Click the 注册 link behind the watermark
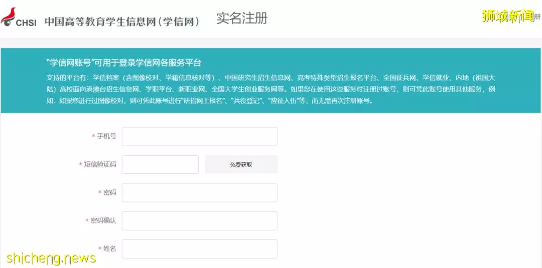This screenshot has width=542, height=268. pyautogui.click(x=532, y=17)
